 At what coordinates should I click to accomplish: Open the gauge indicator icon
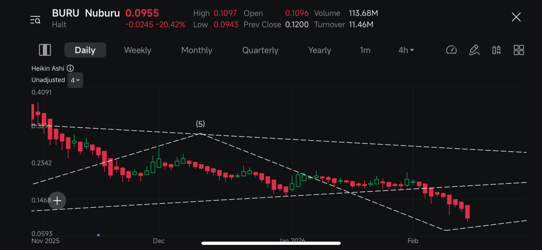(451, 50)
